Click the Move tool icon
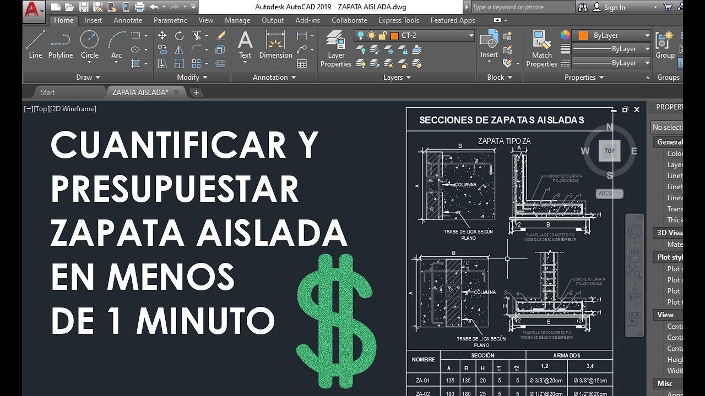705x396 pixels. click(x=162, y=36)
